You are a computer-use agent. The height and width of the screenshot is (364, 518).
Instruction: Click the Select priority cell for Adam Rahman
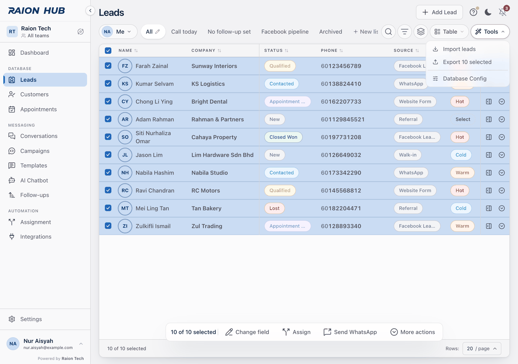463,119
